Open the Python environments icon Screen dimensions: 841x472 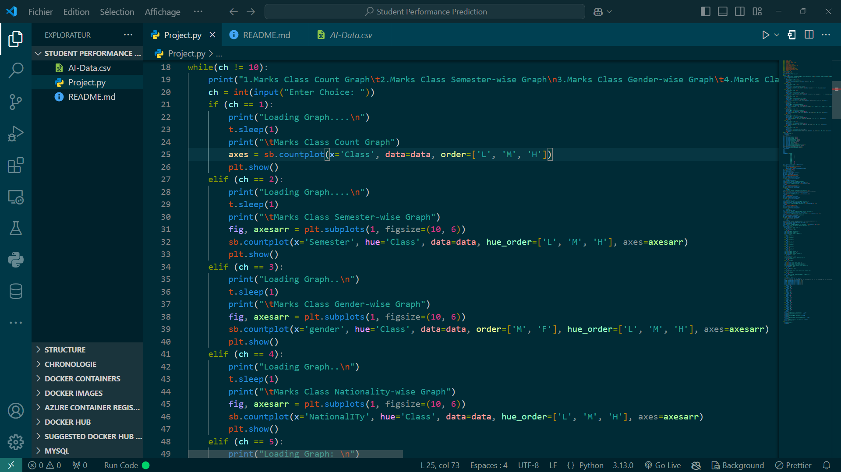[16, 260]
